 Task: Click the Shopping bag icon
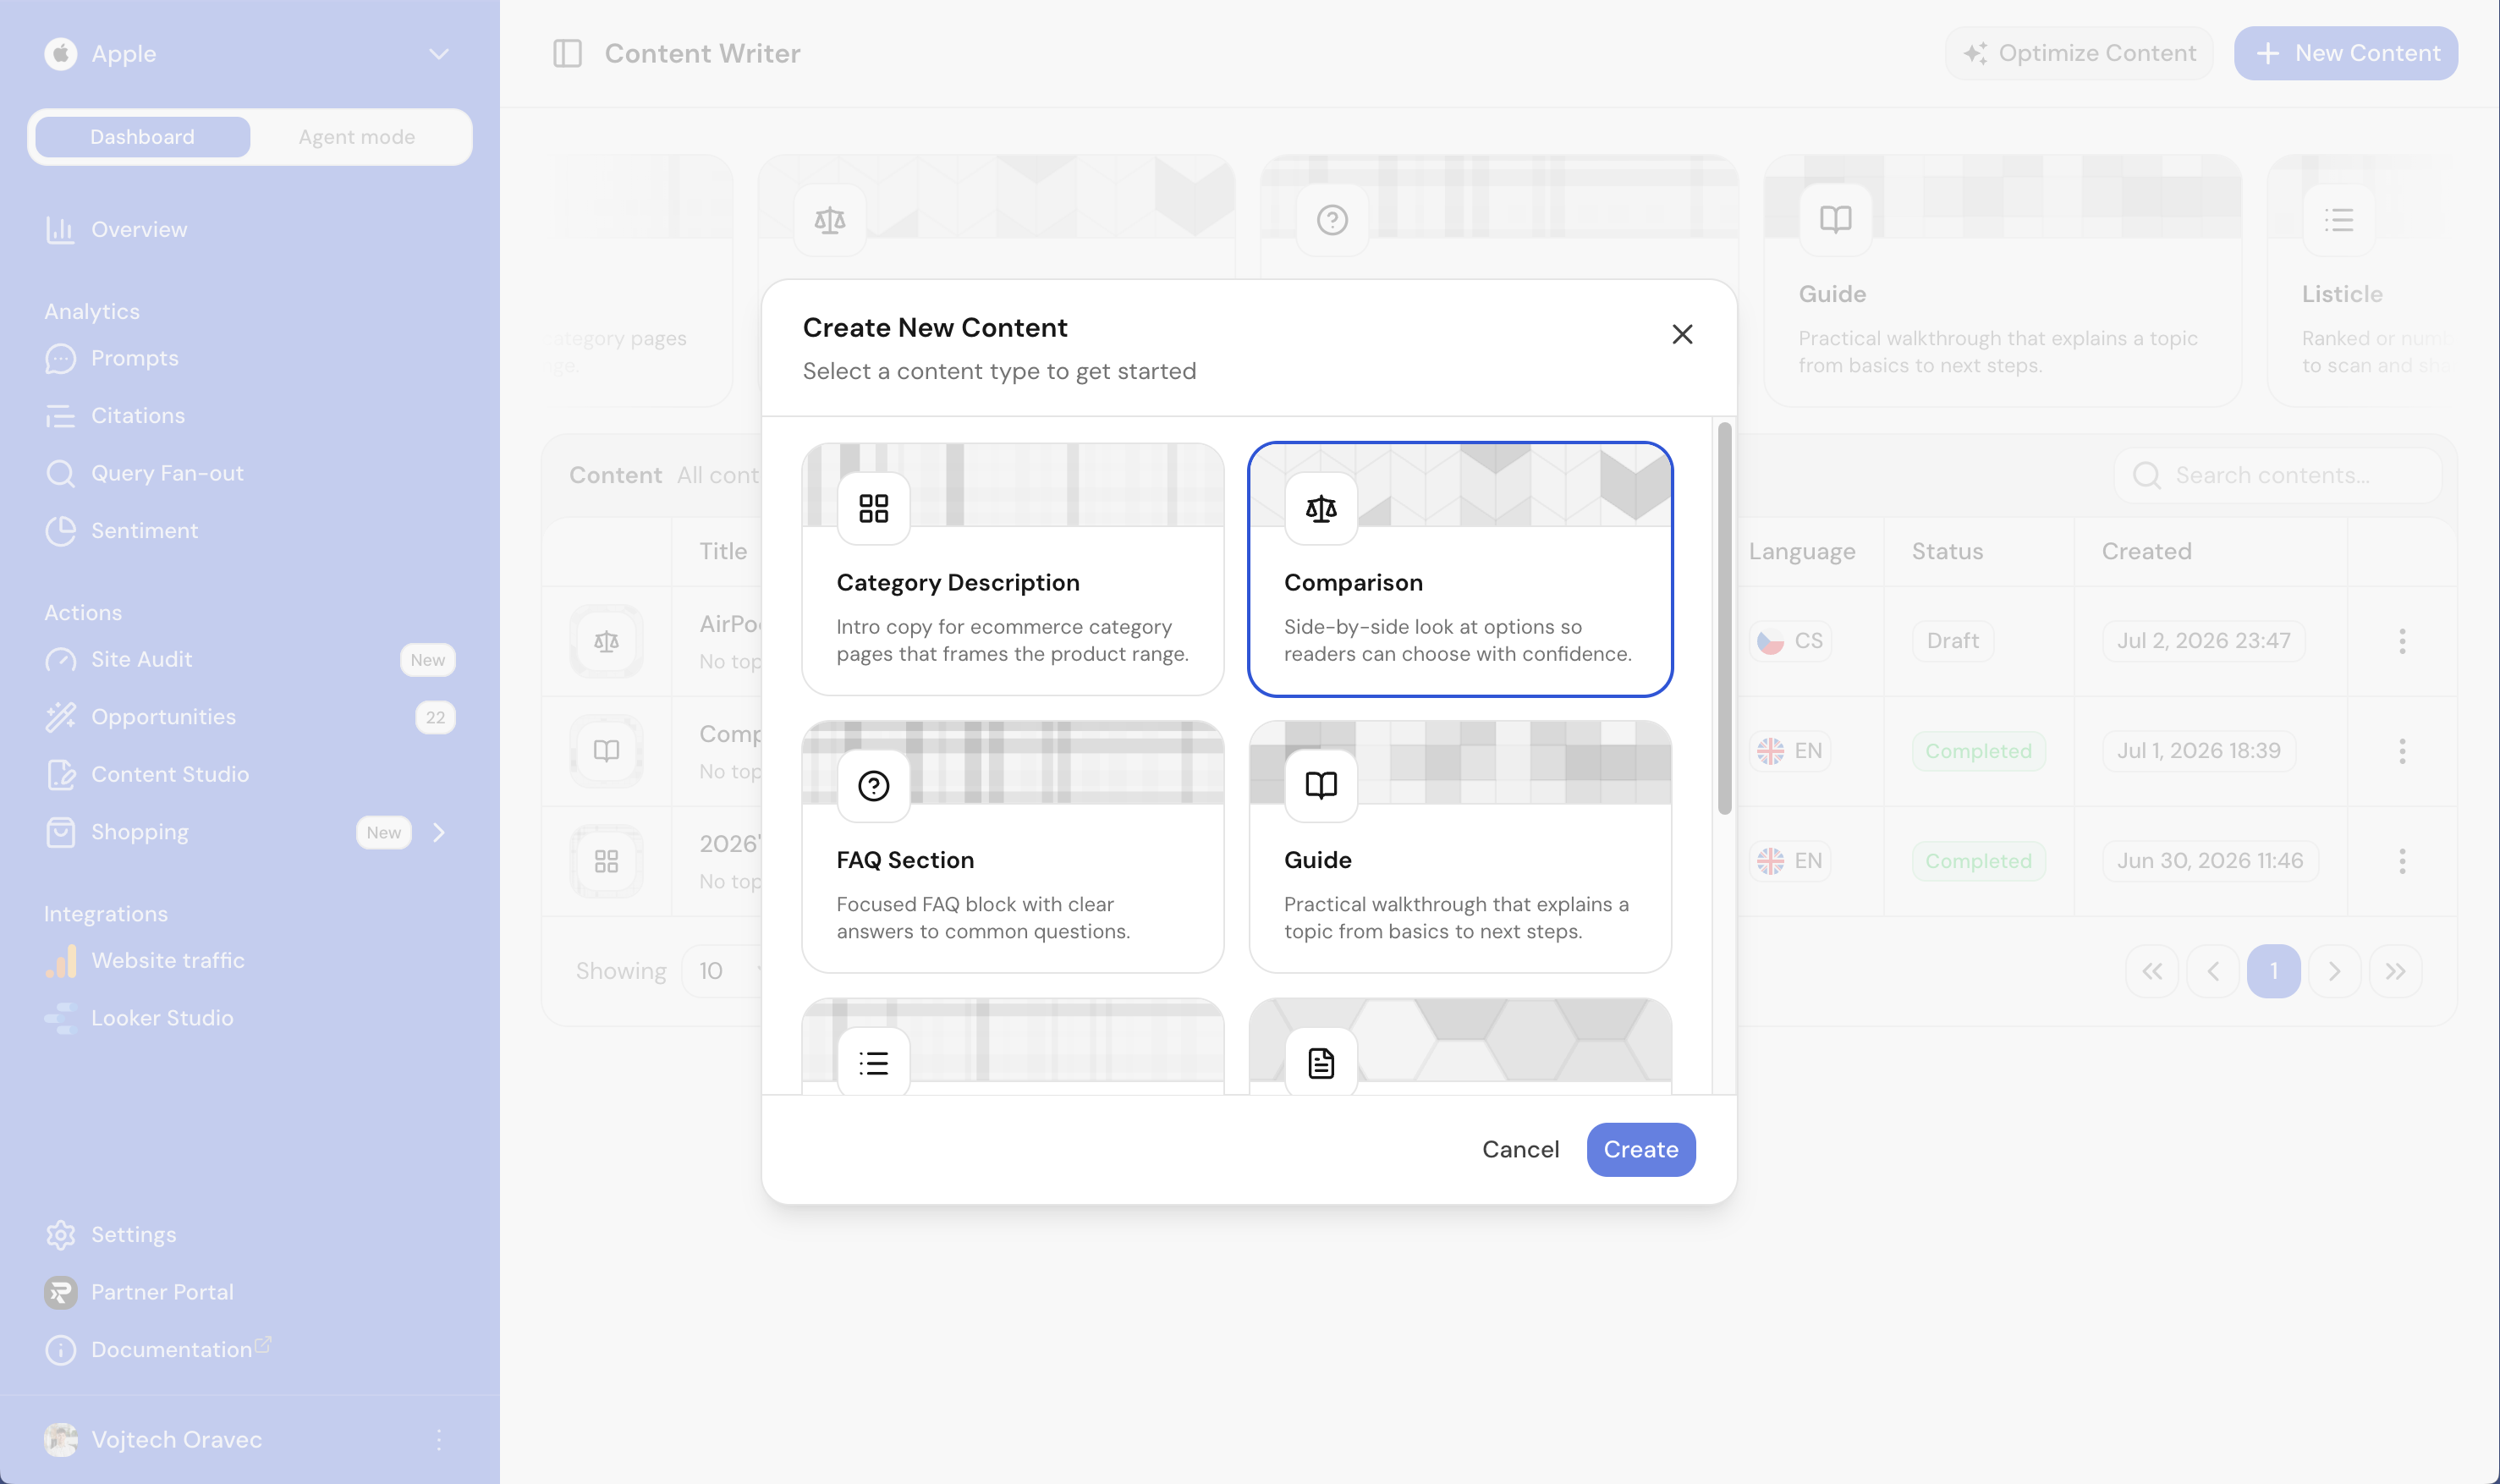point(60,832)
